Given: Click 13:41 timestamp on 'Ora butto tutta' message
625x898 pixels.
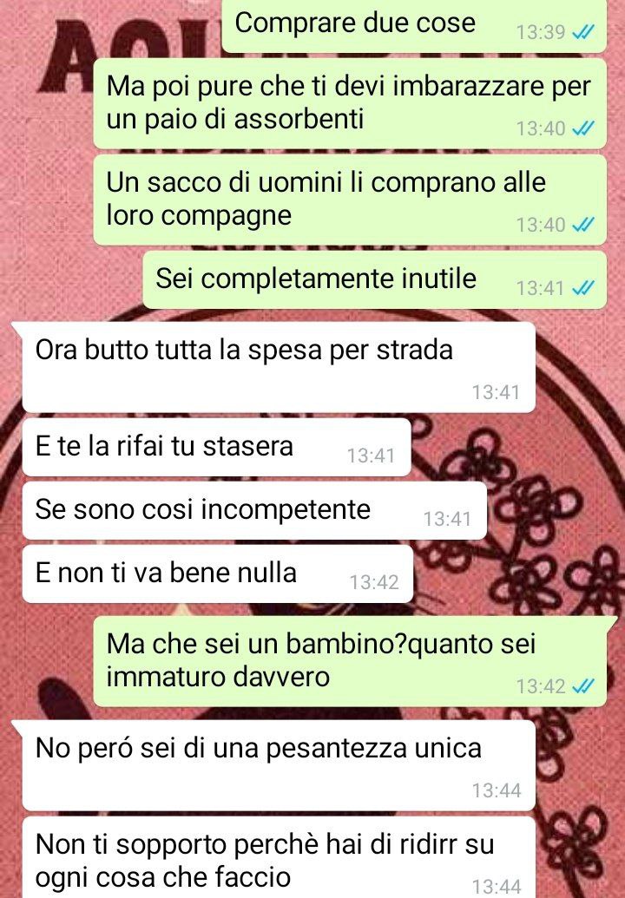Looking at the screenshot, I should click(497, 392).
